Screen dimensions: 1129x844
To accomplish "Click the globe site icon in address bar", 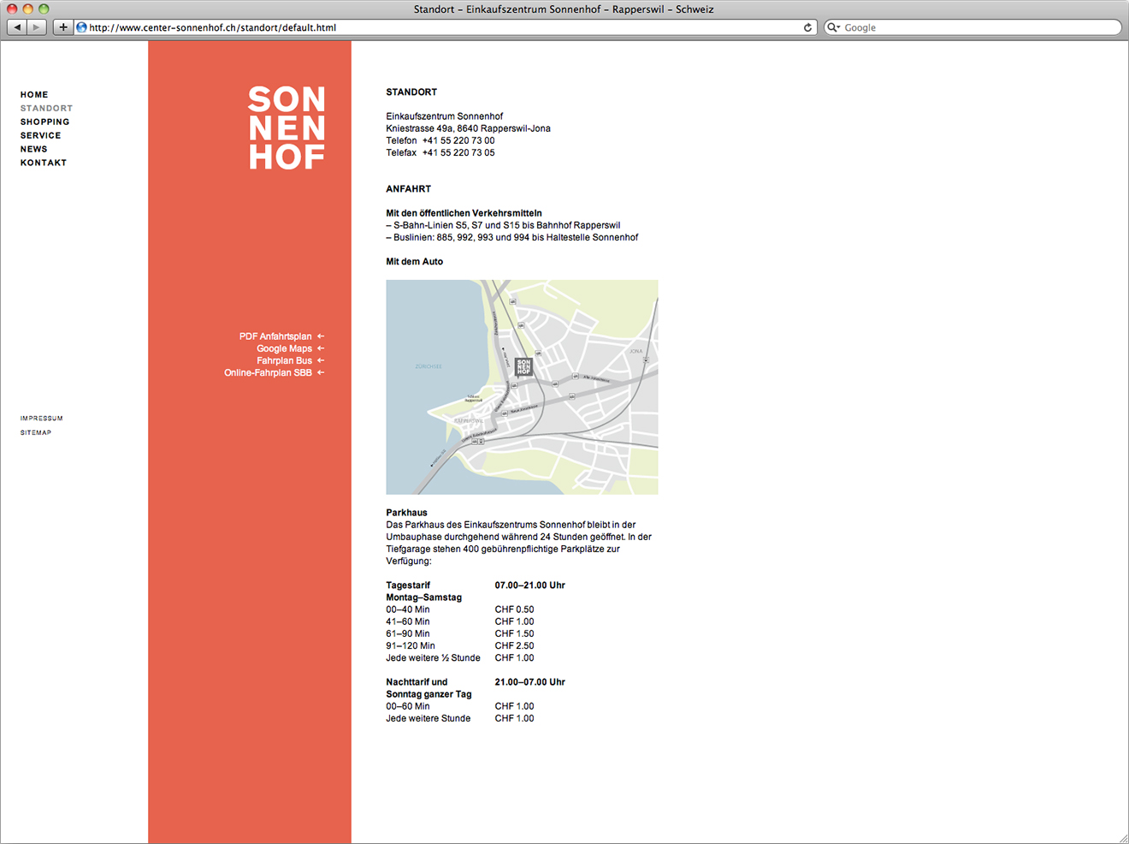I will pyautogui.click(x=82, y=27).
